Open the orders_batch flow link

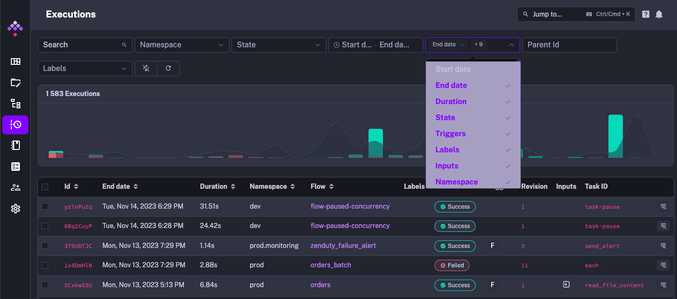[x=330, y=265]
